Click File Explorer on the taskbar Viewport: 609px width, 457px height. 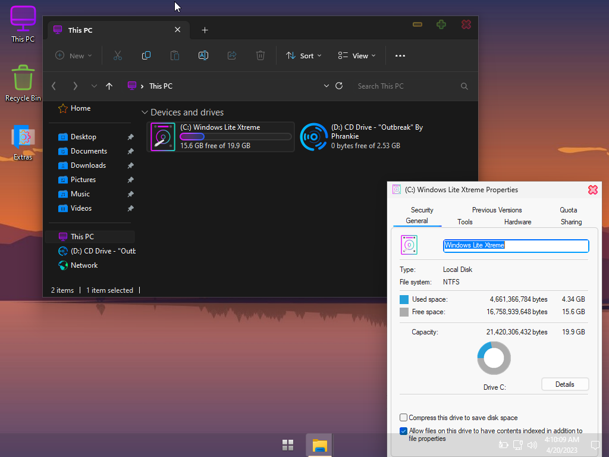pyautogui.click(x=319, y=445)
